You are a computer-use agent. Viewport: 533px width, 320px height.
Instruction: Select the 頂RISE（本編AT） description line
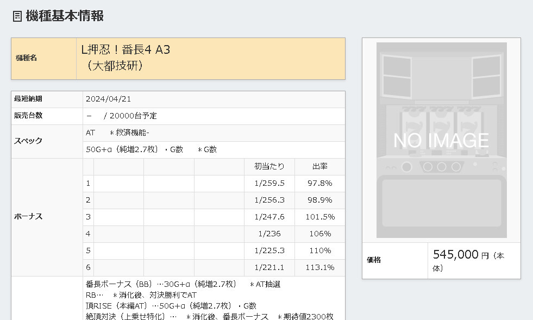[x=171, y=306]
